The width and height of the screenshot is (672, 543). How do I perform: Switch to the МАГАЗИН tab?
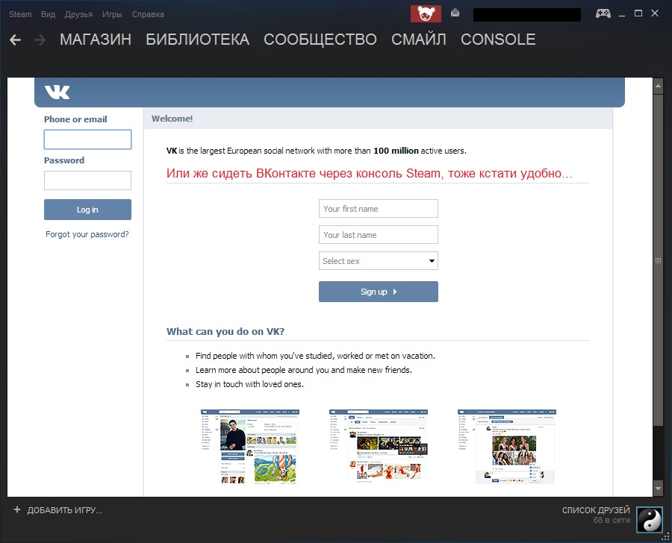point(96,40)
